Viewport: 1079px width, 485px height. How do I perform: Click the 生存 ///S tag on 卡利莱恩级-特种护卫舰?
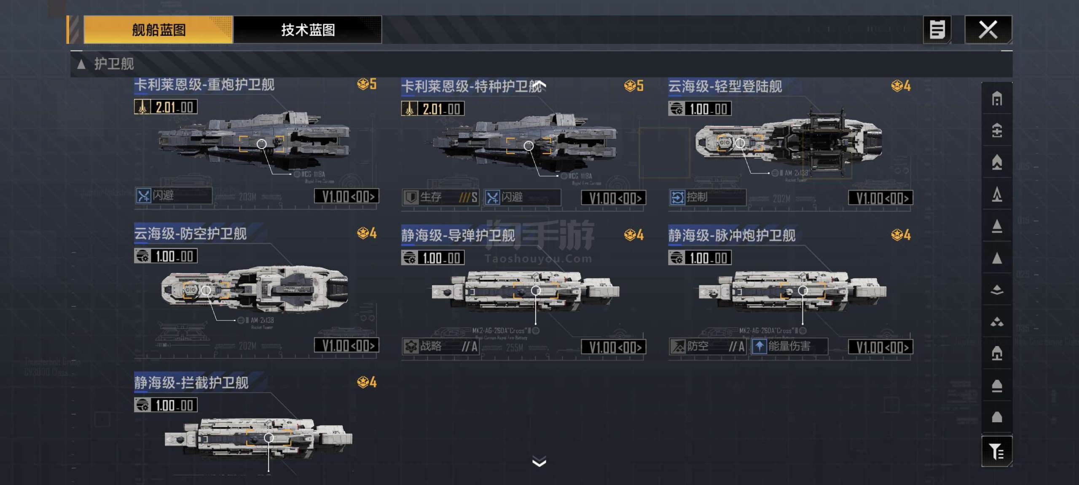pyautogui.click(x=440, y=197)
